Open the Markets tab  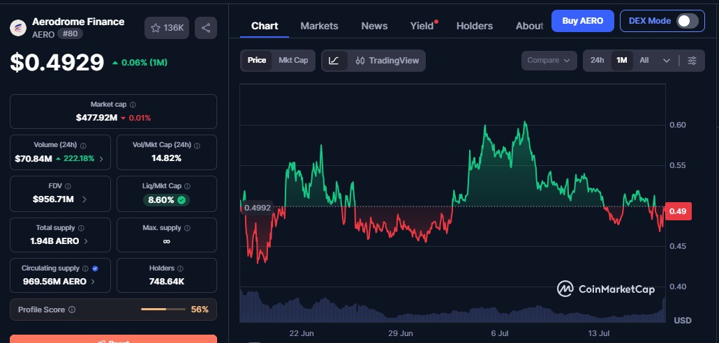319,26
